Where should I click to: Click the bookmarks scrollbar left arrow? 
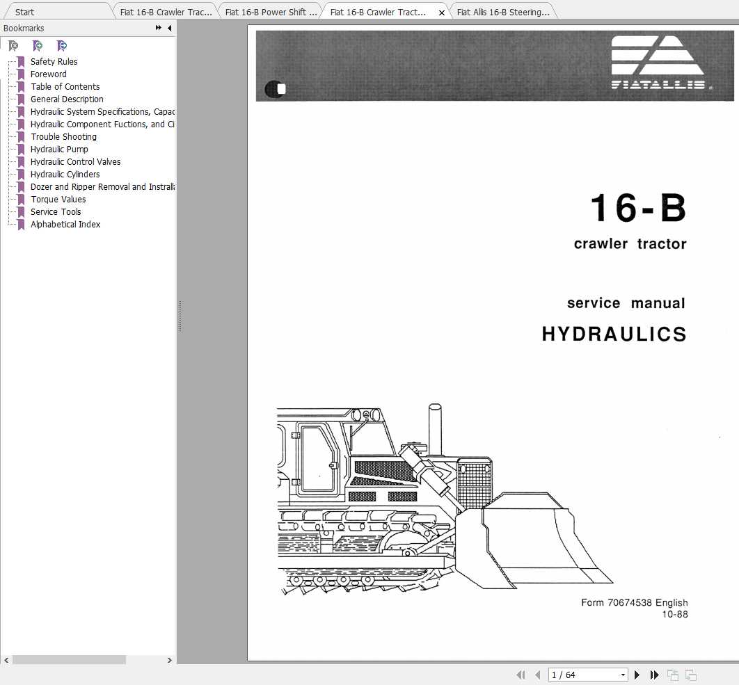tap(6, 660)
